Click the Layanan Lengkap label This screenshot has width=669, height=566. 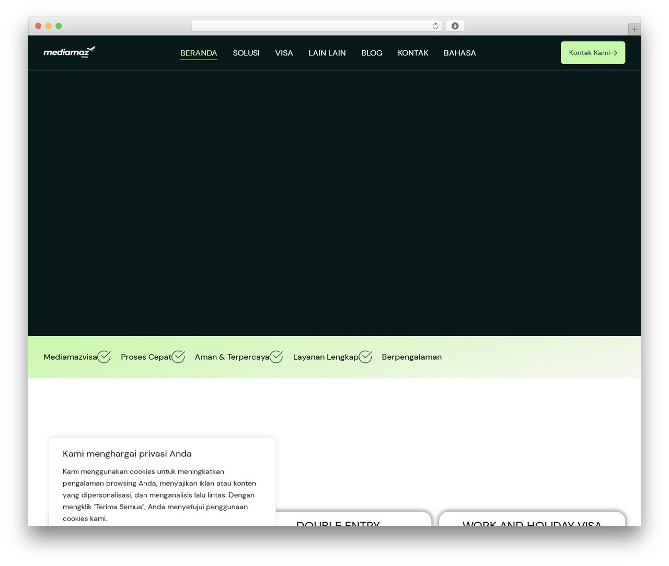(x=326, y=357)
